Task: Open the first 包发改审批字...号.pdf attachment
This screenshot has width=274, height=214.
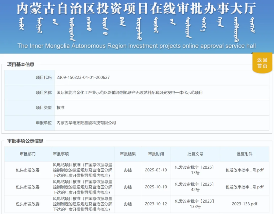Action: pos(244,170)
